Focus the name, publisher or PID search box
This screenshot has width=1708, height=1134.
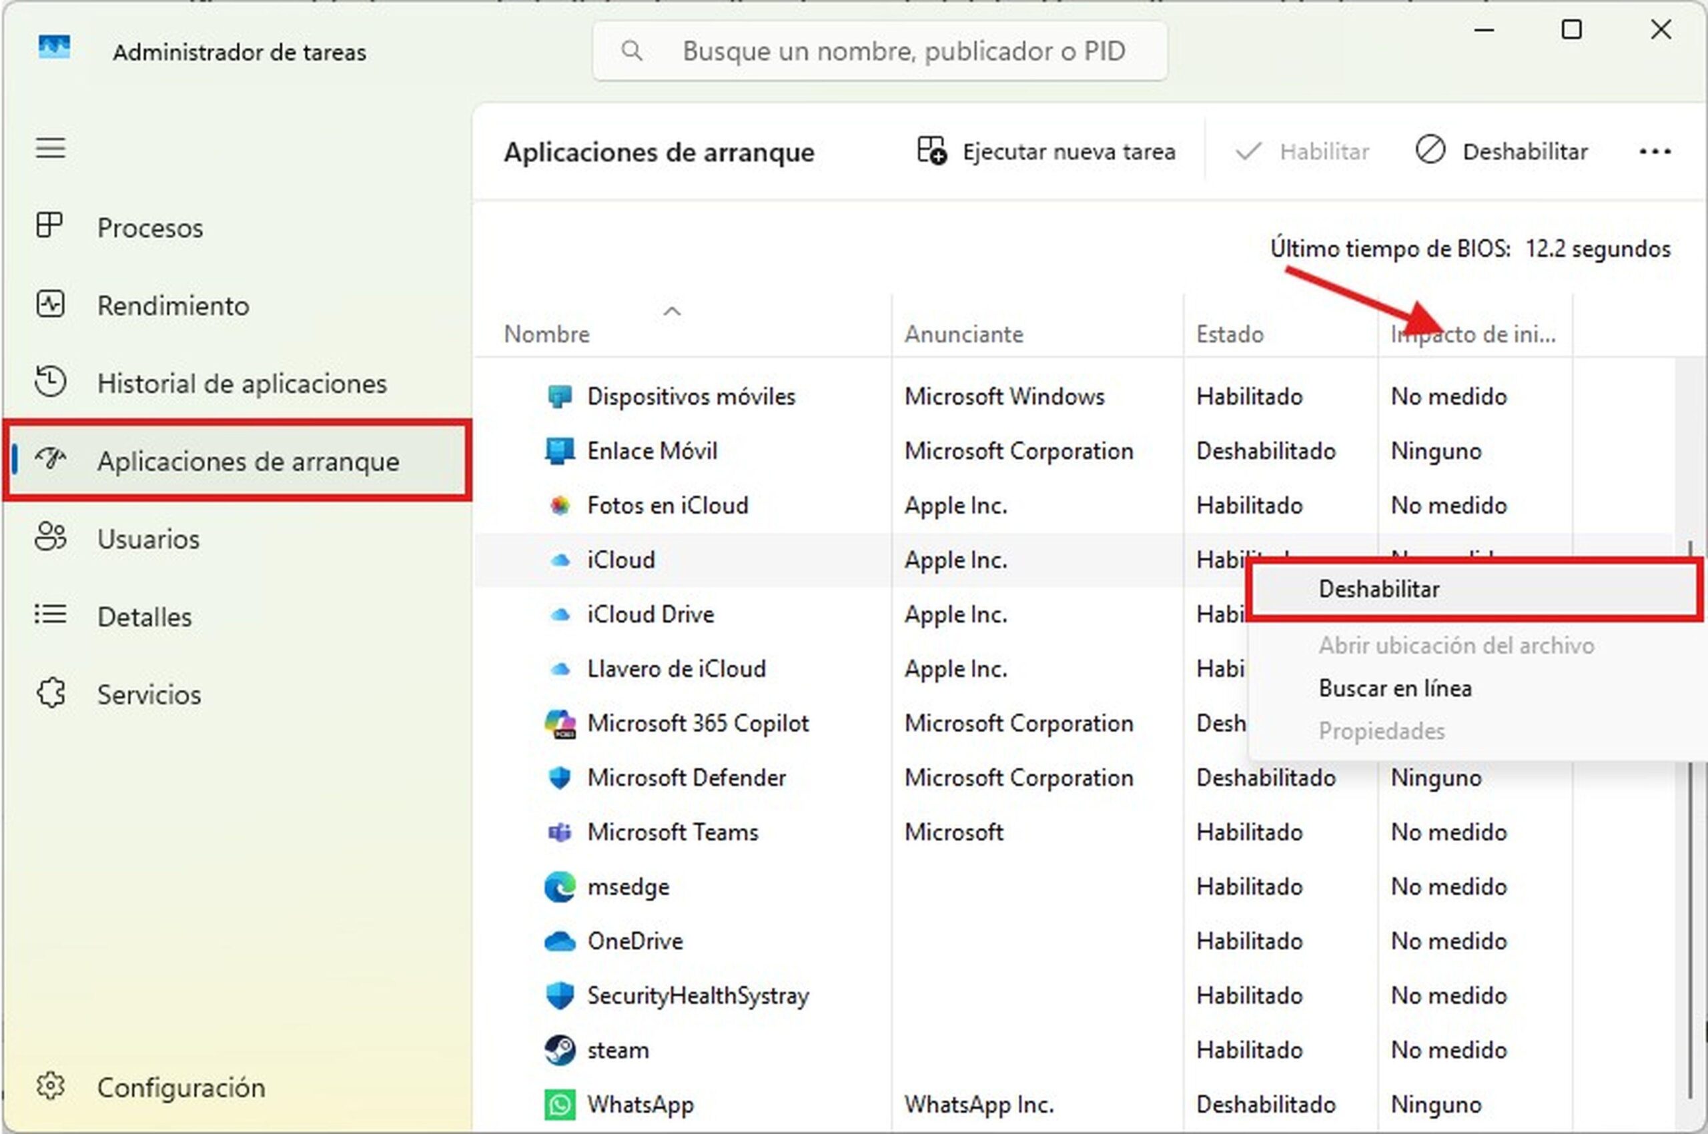point(879,51)
